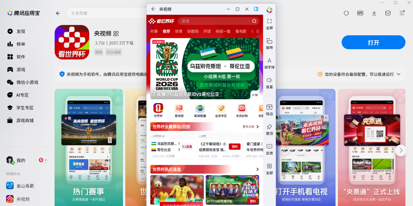Screen dimensions: 413x206
Task: Expand 世界杯热点速递 with its arrow
Action: pyautogui.click(x=258, y=169)
